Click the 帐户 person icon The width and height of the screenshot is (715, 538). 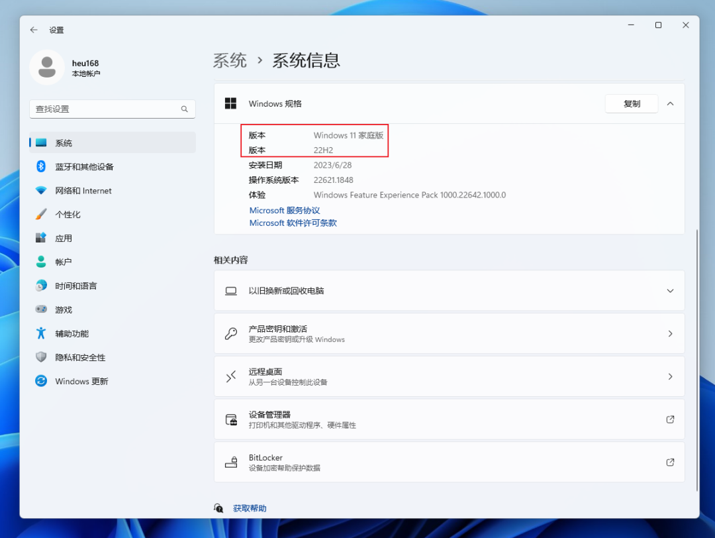pyautogui.click(x=41, y=262)
